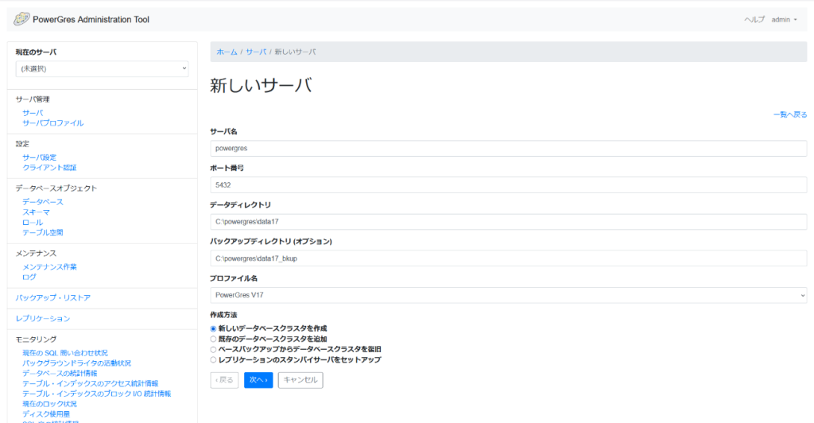
Task: Click the PowerGres elephant logo icon
Action: coord(21,19)
